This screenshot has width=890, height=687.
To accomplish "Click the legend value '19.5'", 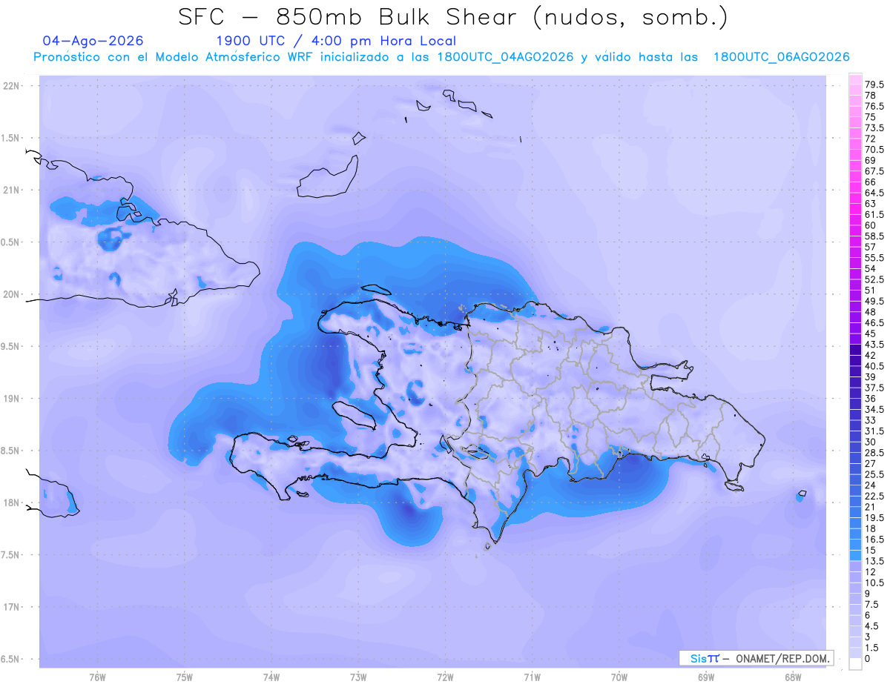I will [x=874, y=517].
